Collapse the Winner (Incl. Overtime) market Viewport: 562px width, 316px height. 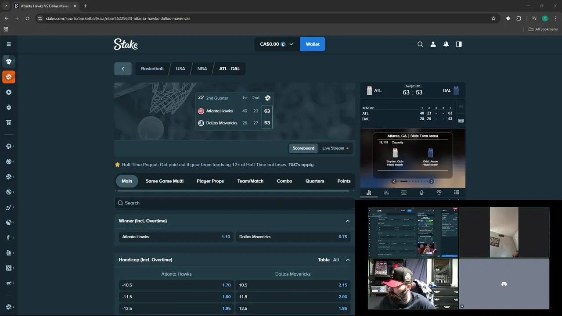coord(347,221)
